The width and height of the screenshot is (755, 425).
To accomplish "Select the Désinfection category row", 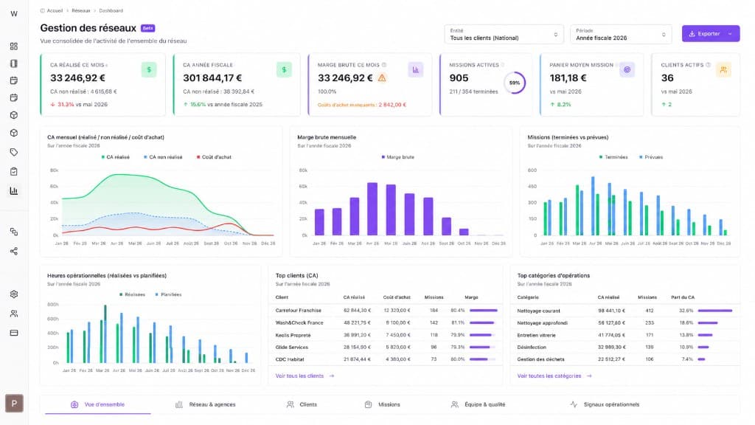I will tap(625, 347).
